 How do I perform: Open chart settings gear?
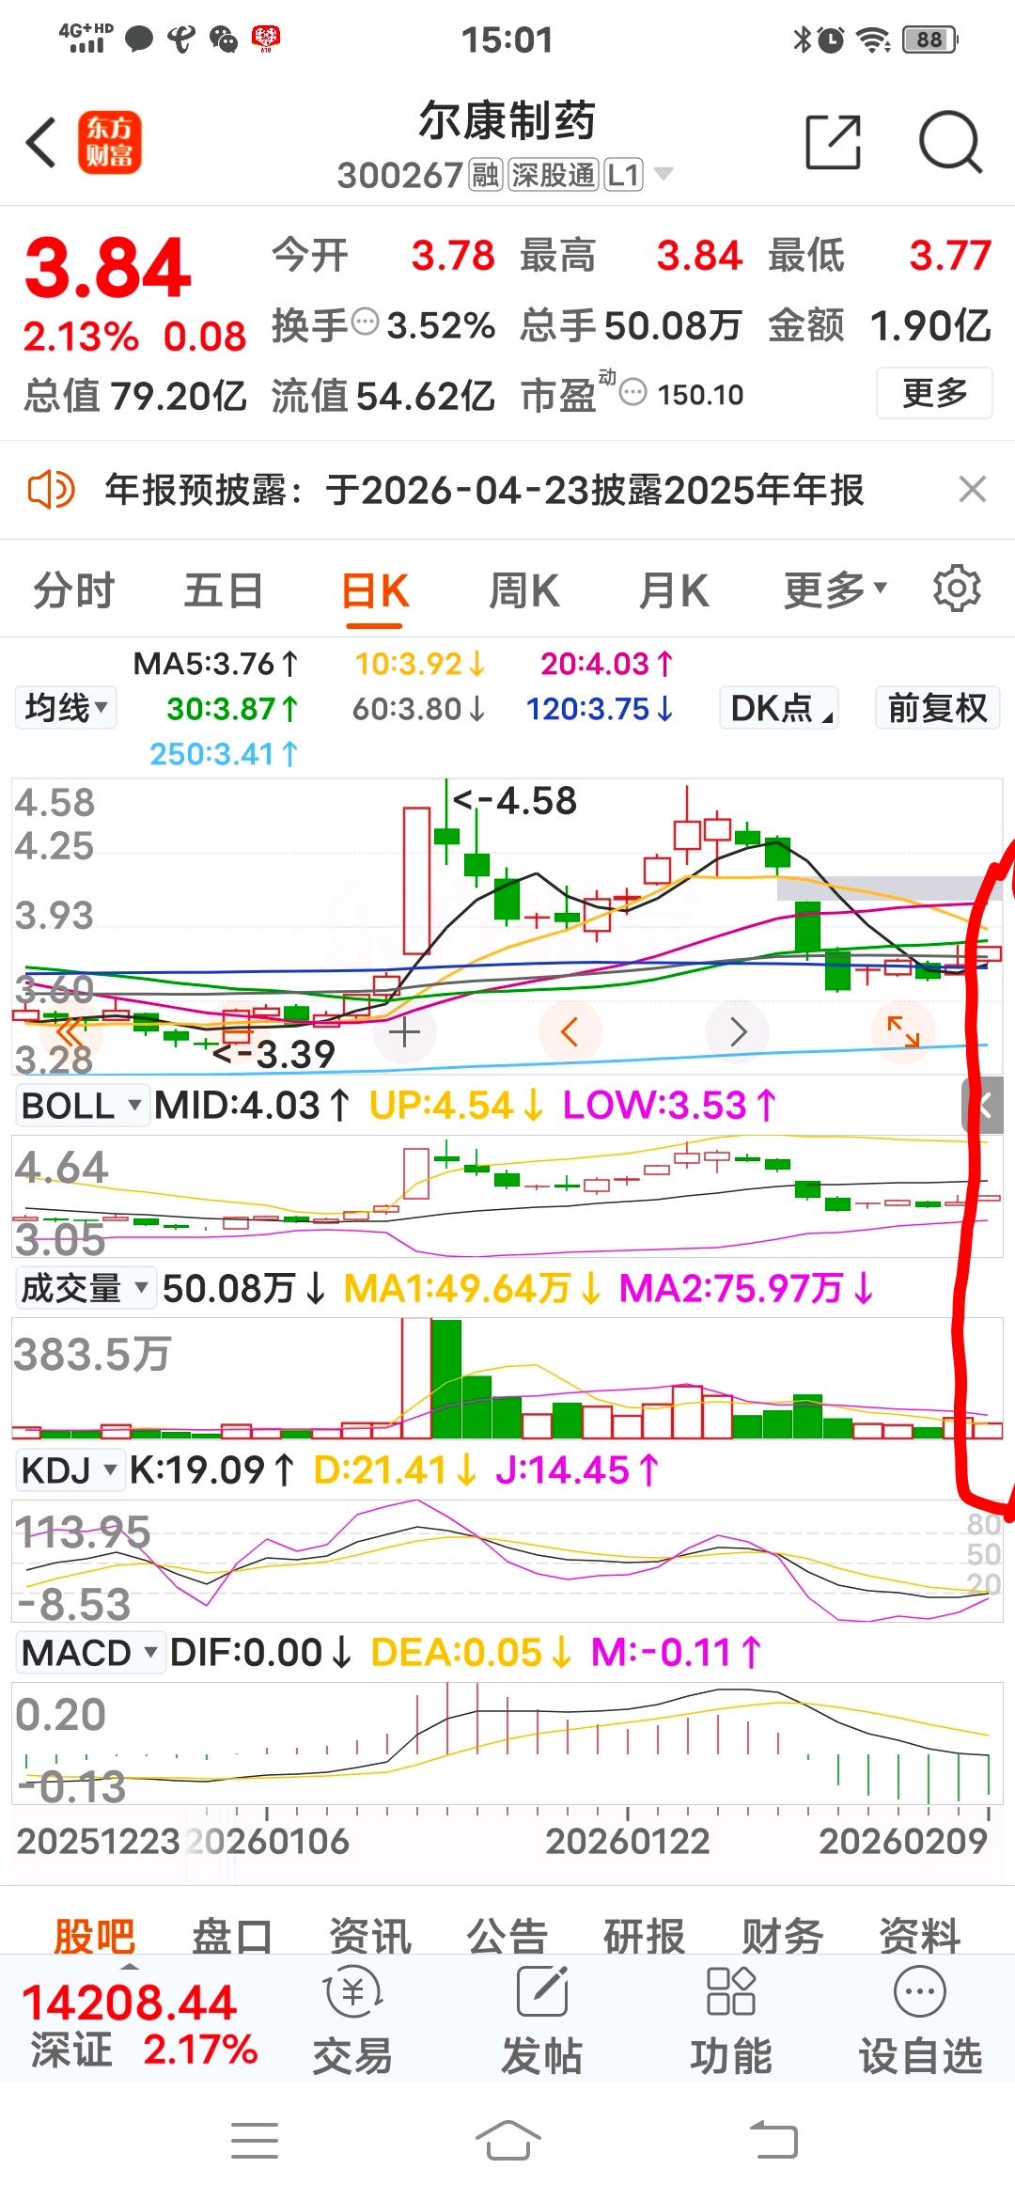pos(957,589)
